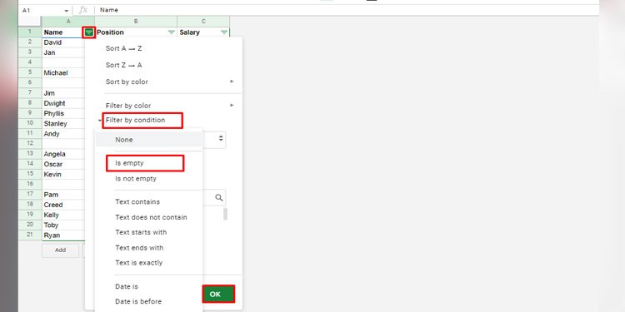Image resolution: width=625 pixels, height=312 pixels.
Task: Click the cell containing Ryan
Action: [63, 235]
